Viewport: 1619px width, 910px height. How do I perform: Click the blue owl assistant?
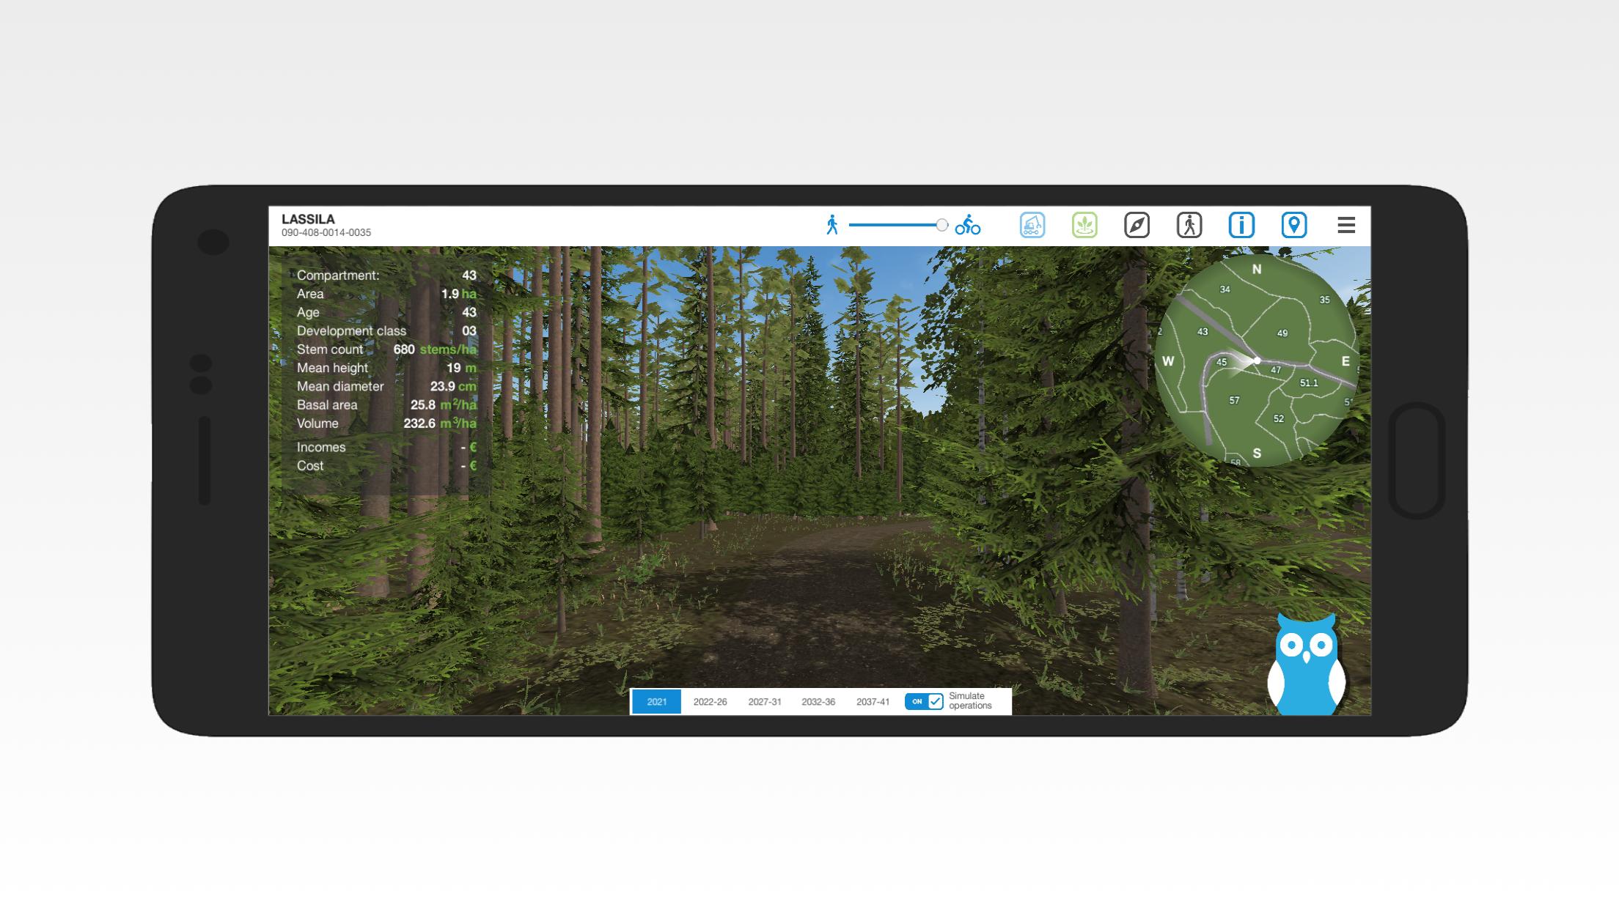coord(1307,664)
